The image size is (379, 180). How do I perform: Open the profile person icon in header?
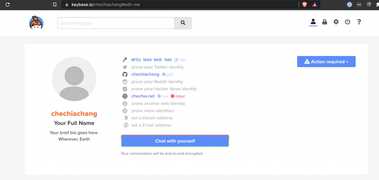pos(313,22)
